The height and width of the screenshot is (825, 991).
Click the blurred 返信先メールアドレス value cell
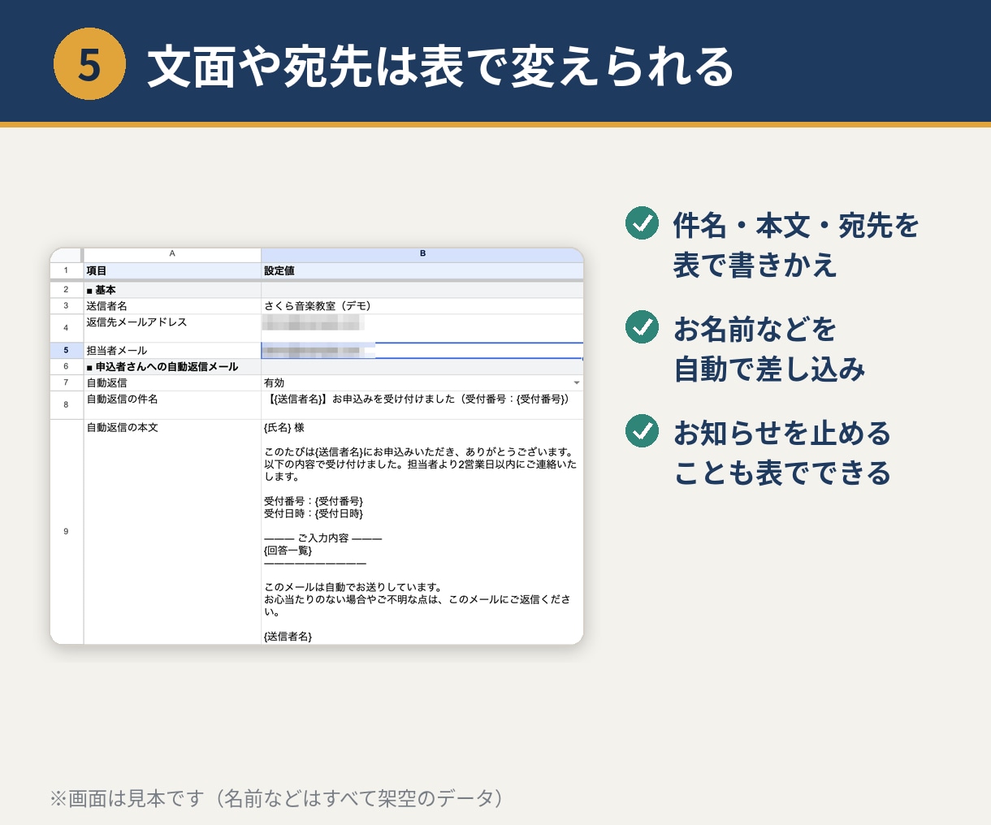422,328
